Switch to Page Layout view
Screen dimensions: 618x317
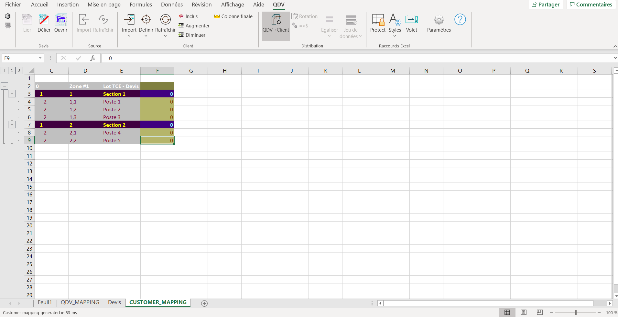point(524,312)
